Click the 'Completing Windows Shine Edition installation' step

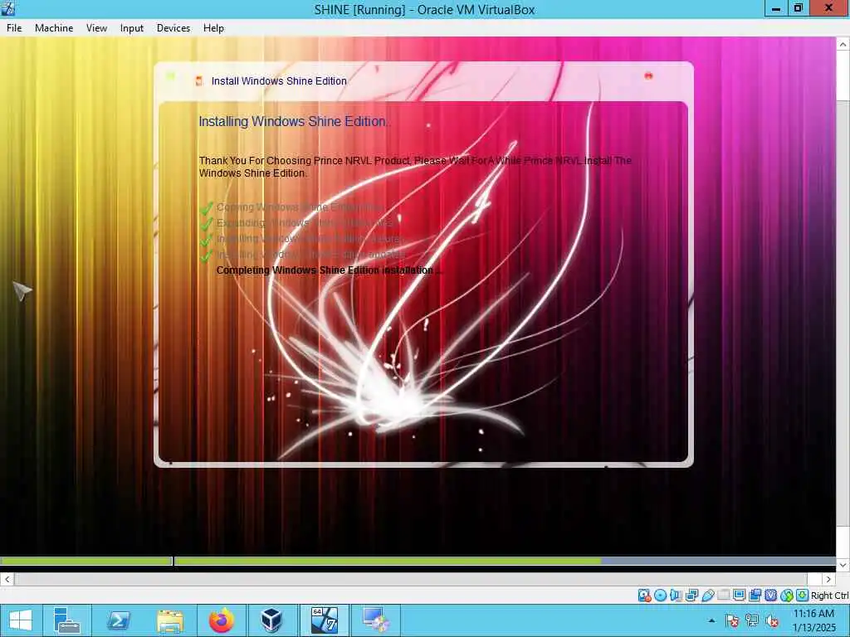point(329,270)
